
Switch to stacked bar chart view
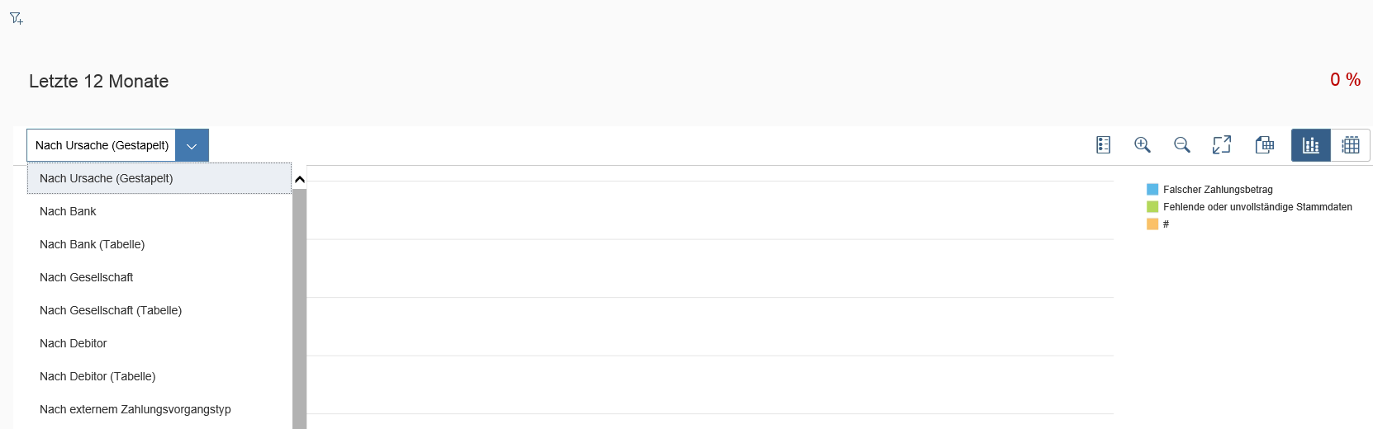click(x=1311, y=145)
